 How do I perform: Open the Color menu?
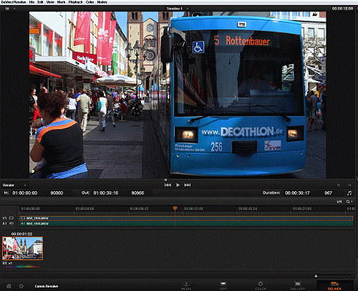[89, 2]
